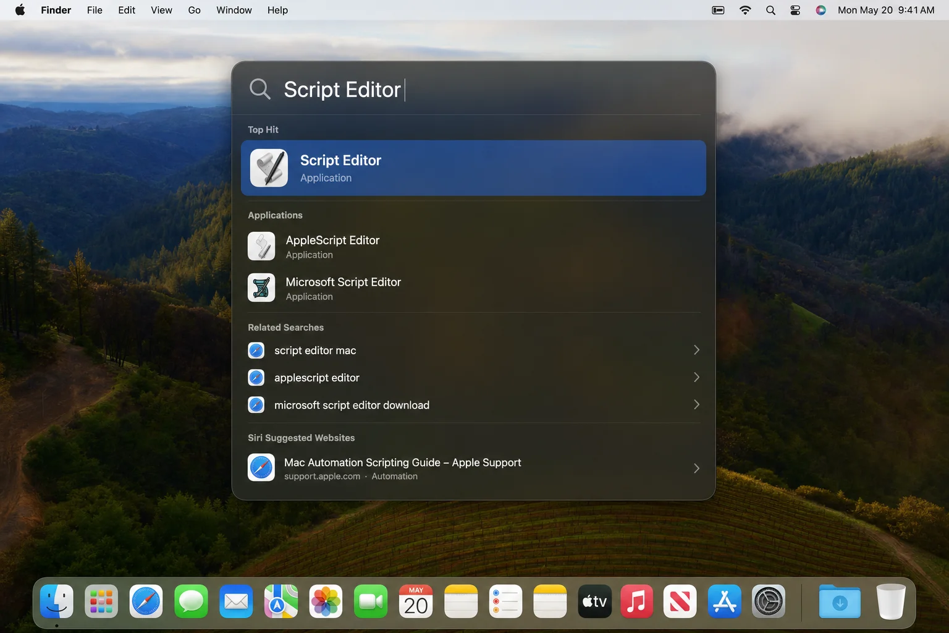The width and height of the screenshot is (949, 633).
Task: Open Mail from the Dock
Action: [236, 601]
